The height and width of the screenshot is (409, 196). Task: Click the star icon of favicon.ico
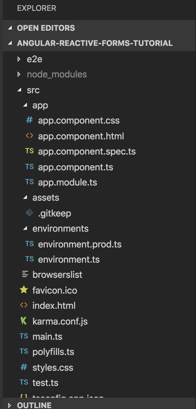(24, 290)
